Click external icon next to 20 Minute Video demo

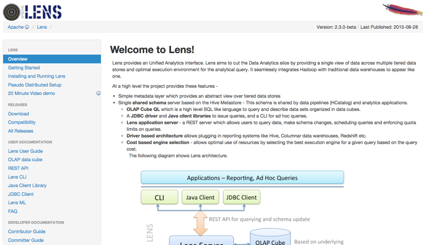(x=98, y=93)
